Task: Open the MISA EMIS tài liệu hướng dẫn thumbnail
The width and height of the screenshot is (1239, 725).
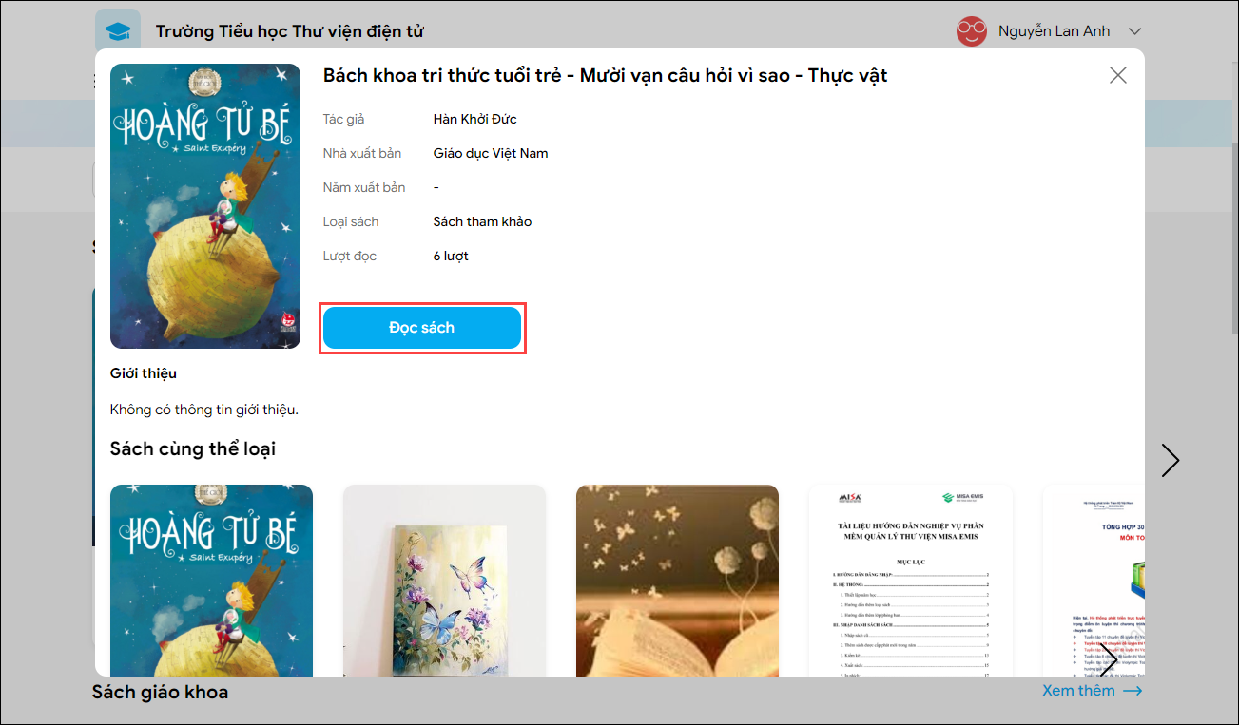Action: tap(910, 581)
